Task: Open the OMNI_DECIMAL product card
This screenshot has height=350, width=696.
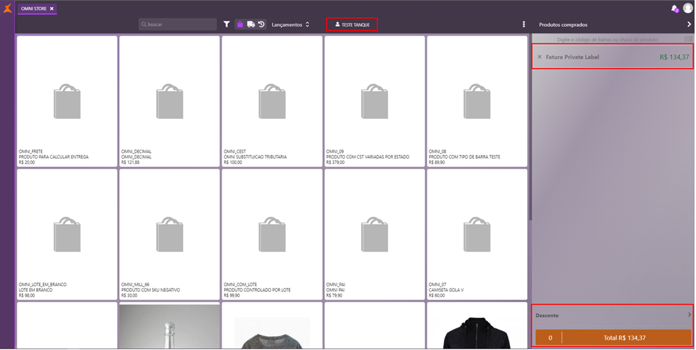Action: point(169,101)
